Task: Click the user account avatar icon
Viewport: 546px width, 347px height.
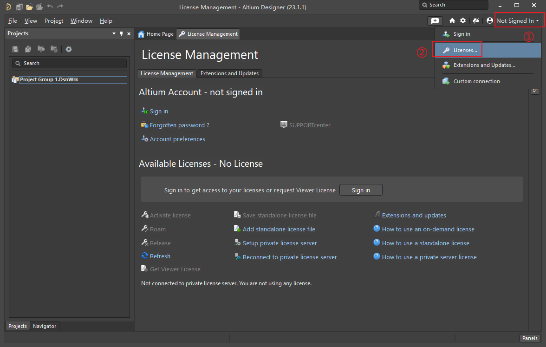Action: (489, 20)
